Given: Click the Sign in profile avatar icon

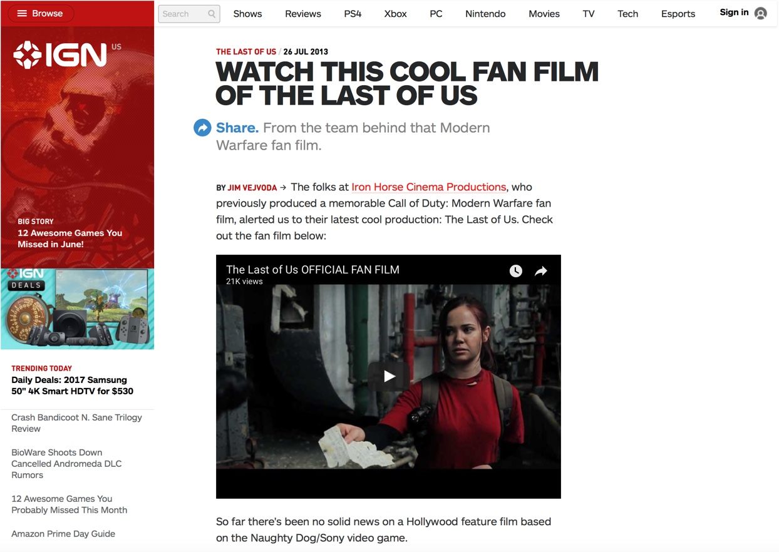Looking at the screenshot, I should pyautogui.click(x=761, y=13).
